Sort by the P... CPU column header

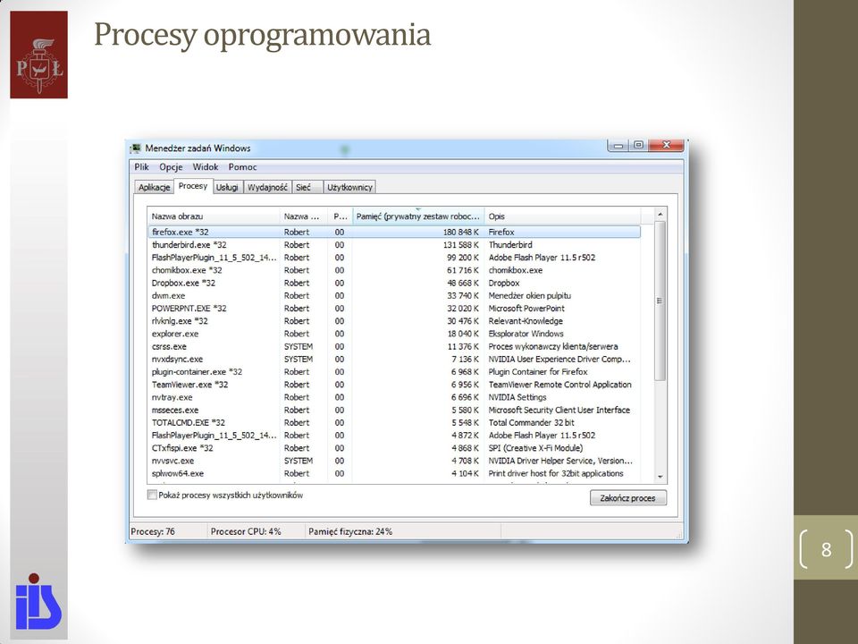(340, 216)
